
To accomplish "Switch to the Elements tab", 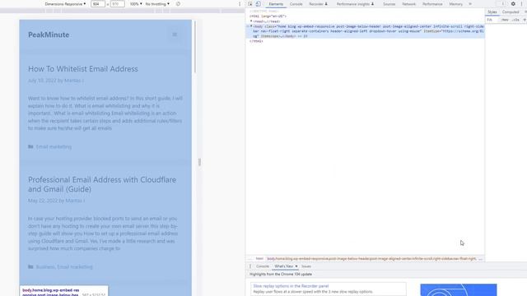I will click(x=276, y=4).
